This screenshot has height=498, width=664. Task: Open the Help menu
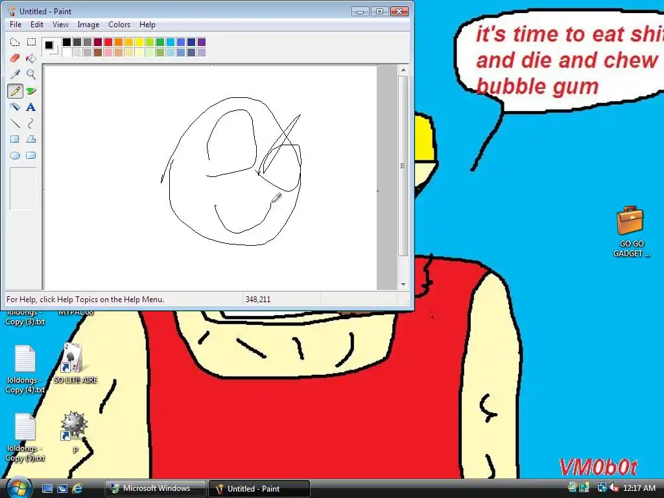pos(147,25)
